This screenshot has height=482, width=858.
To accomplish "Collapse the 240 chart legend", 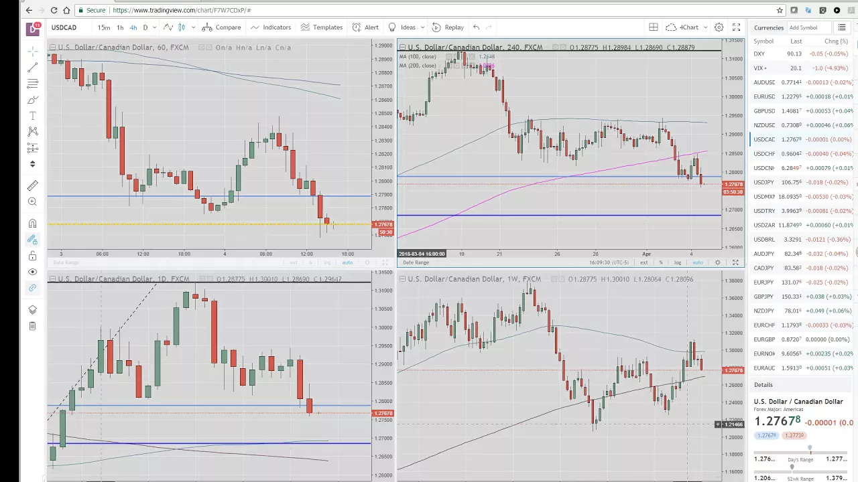I will click(402, 48).
